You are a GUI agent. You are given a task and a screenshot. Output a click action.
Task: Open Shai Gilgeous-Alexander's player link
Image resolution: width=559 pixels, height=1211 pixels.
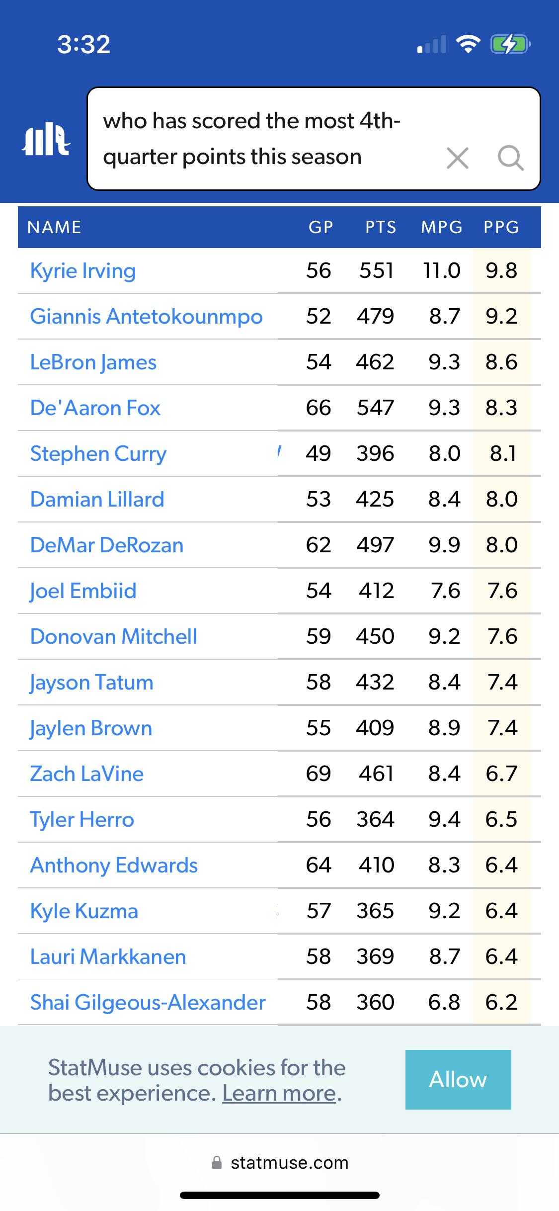point(148,1003)
